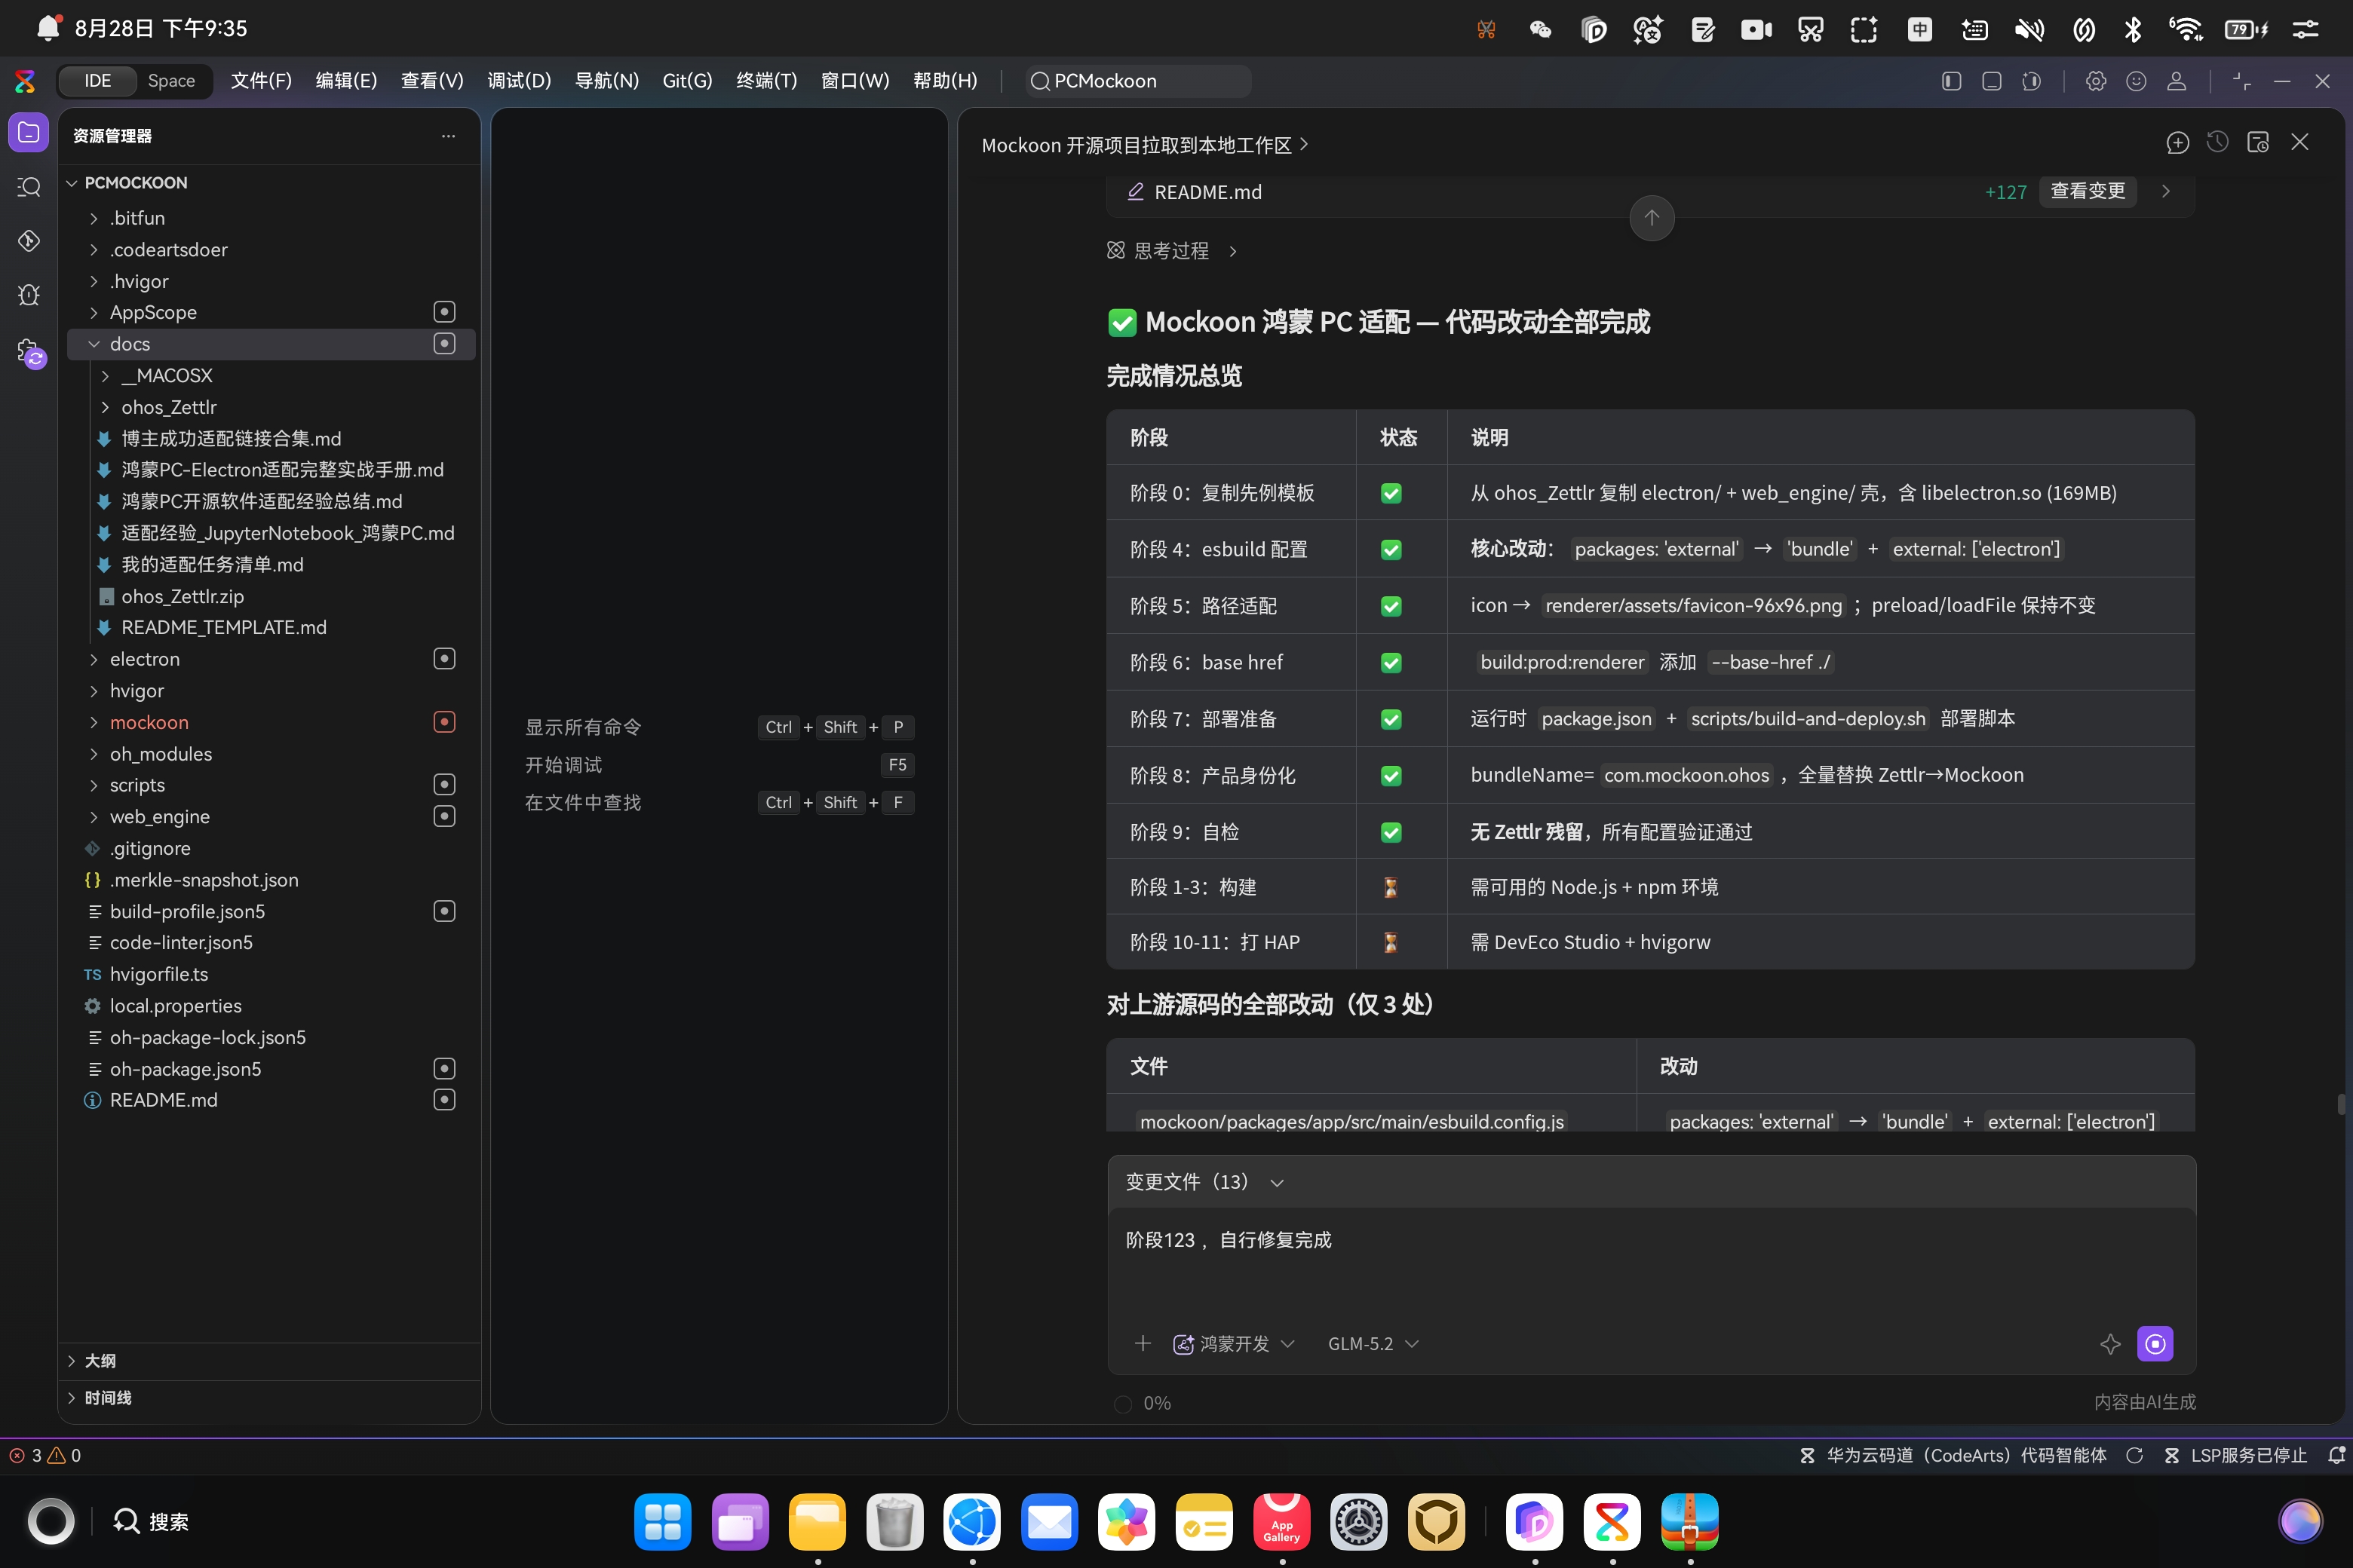
Task: Switch to Space mode
Action: pos(171,81)
